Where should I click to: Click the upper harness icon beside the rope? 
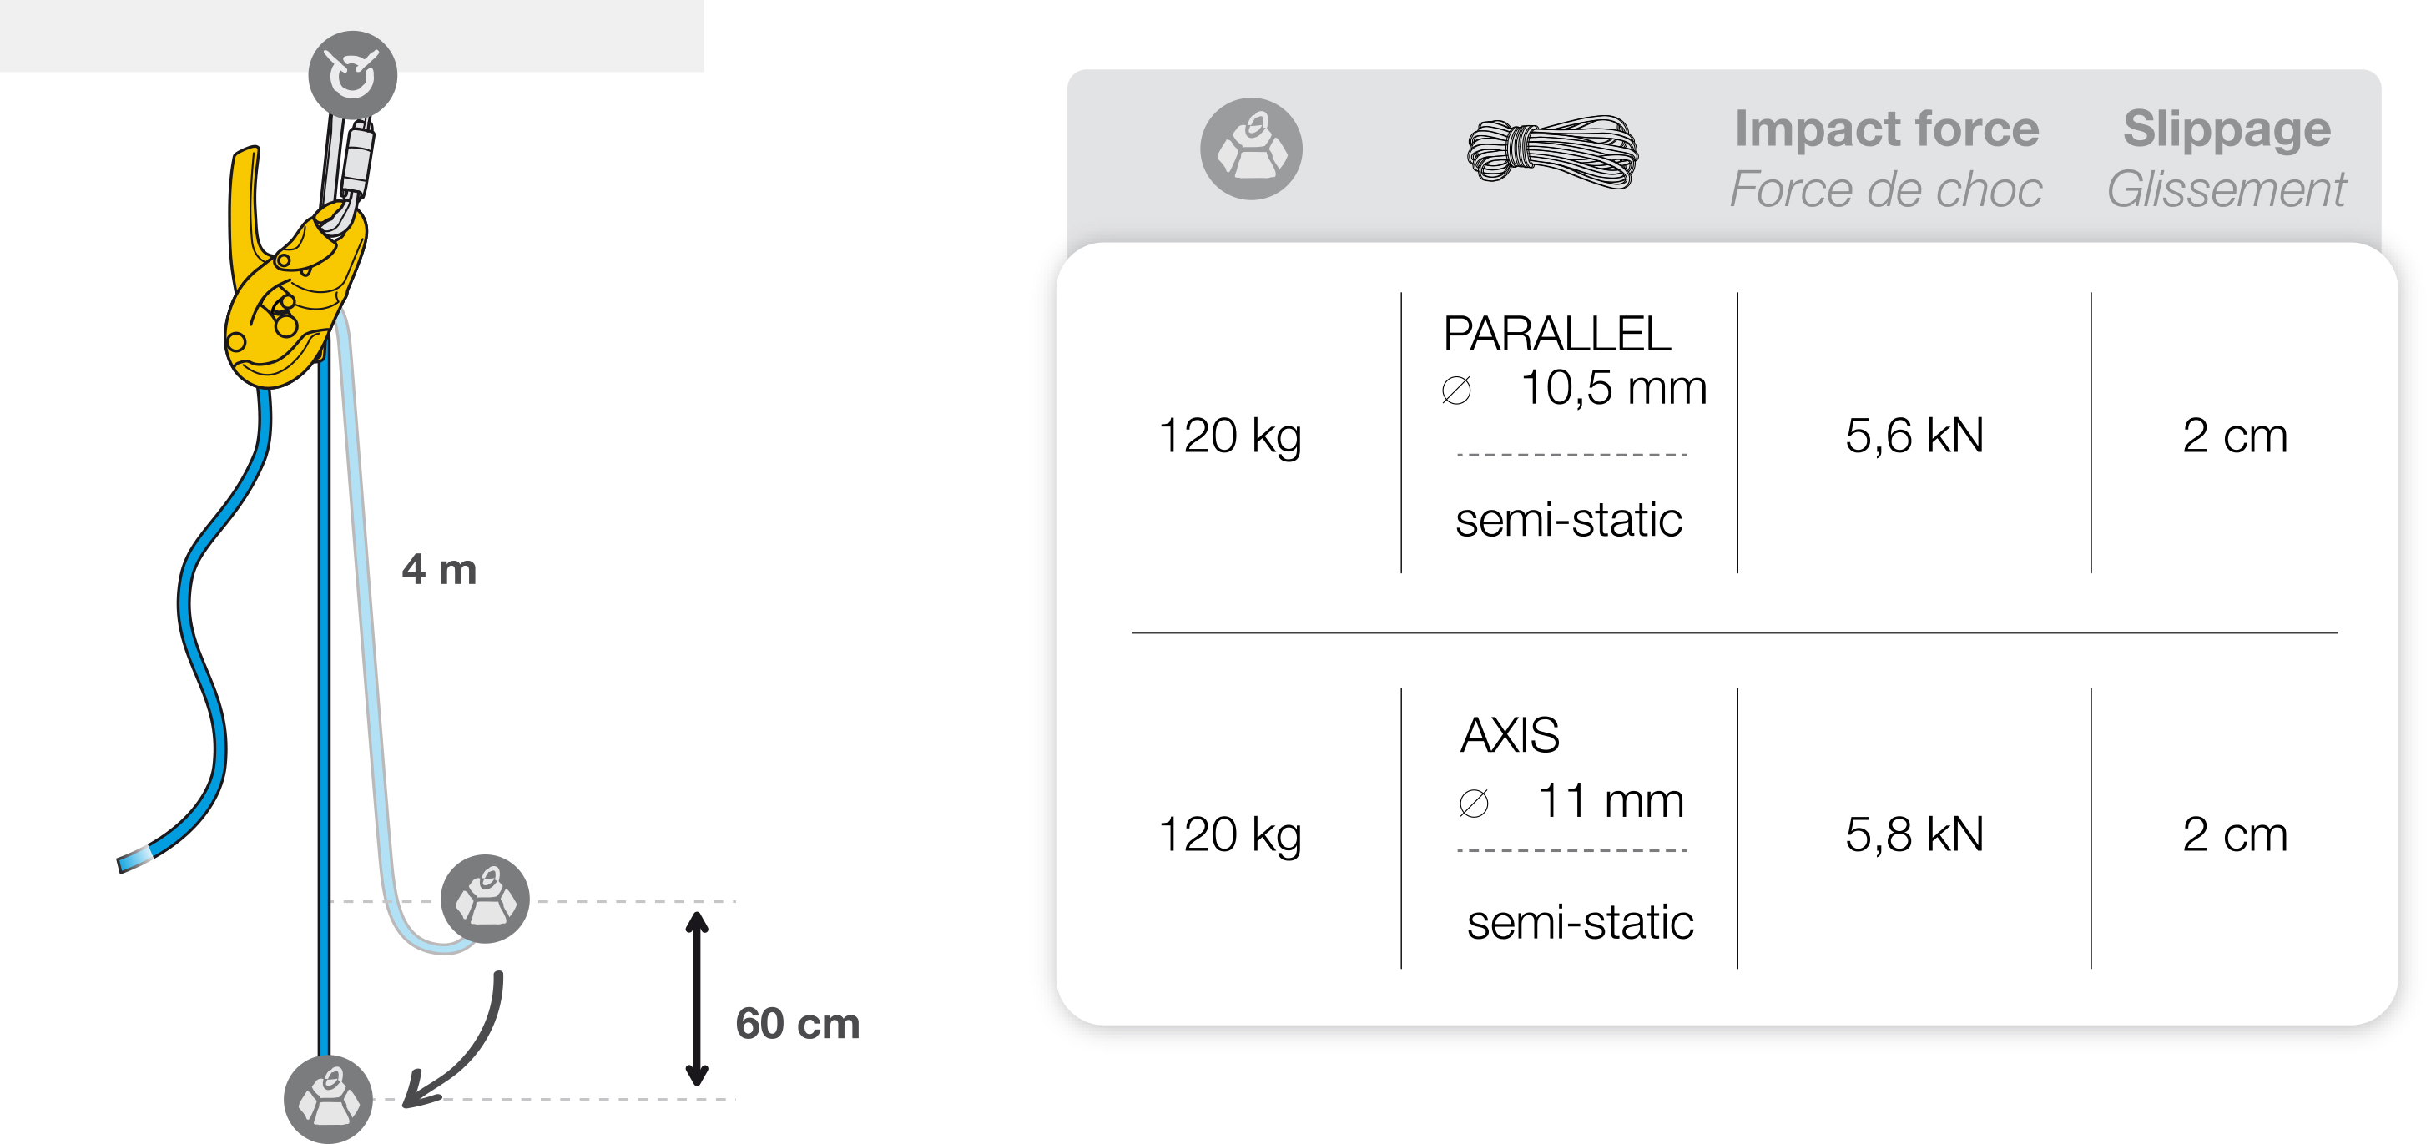point(485,900)
